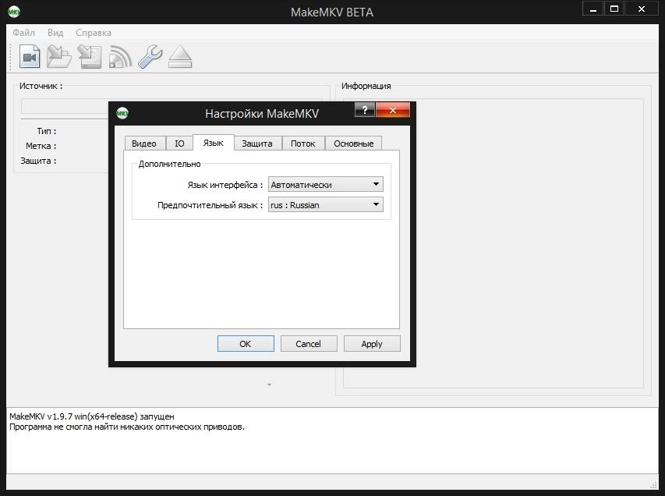Minimize the MakeMKV BETA window
This screenshot has height=496, width=665.
point(593,9)
